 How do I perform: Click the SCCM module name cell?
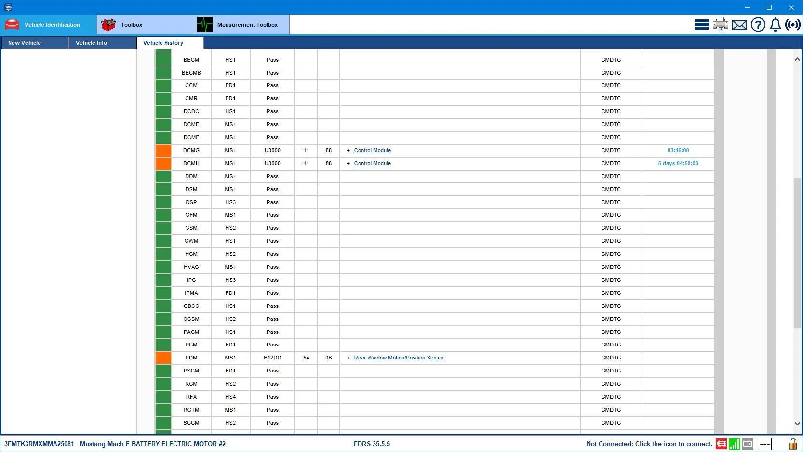(191, 423)
